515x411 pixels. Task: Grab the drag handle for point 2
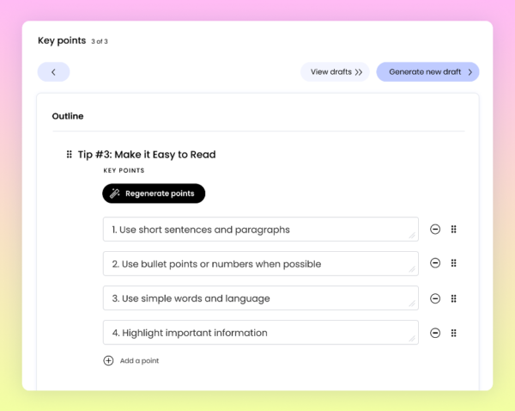[453, 263]
